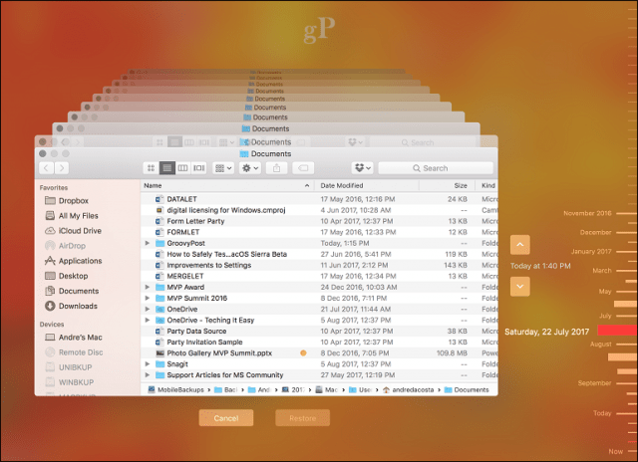Expand the Snagit folder
This screenshot has height=462, width=638.
tap(148, 363)
